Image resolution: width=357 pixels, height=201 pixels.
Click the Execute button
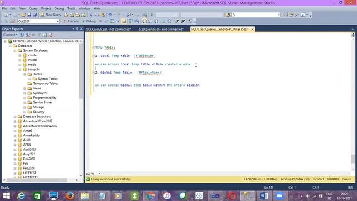pos(71,21)
